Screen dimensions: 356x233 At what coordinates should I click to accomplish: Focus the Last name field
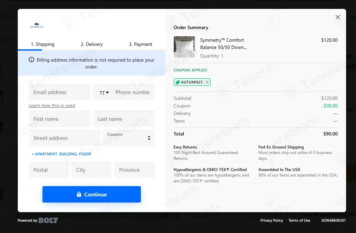pyautogui.click(x=124, y=119)
